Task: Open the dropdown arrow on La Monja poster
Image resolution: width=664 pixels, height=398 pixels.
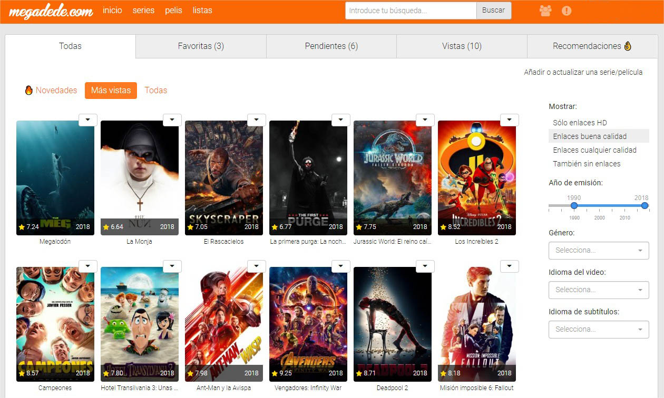Action: pos(172,120)
